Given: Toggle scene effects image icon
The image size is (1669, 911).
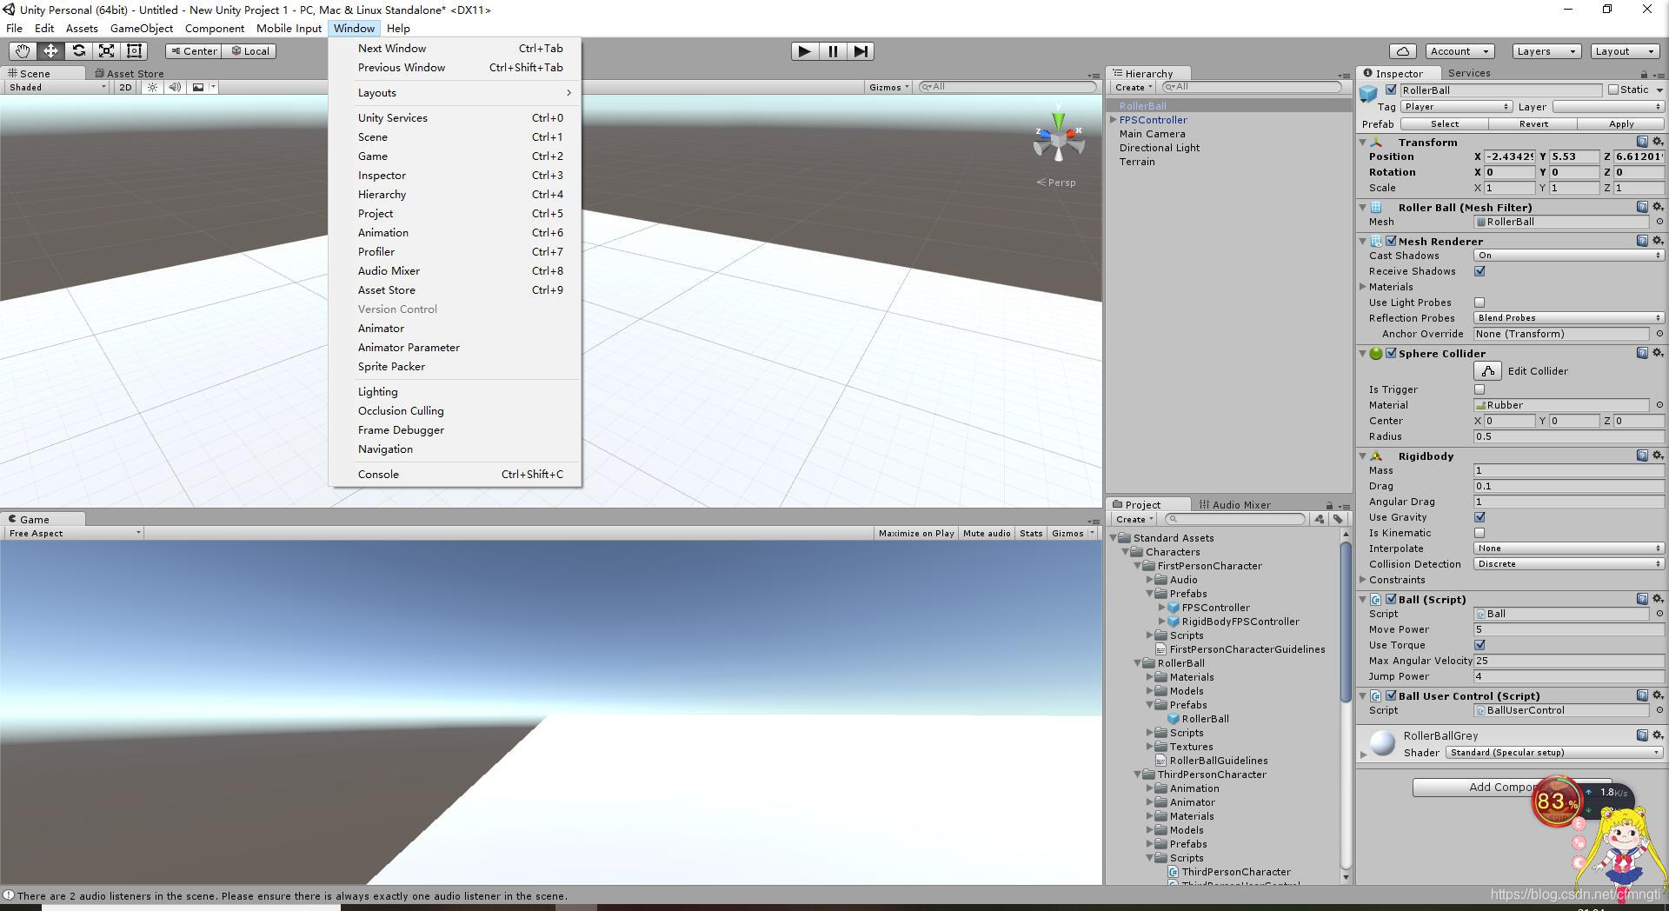Looking at the screenshot, I should point(198,87).
